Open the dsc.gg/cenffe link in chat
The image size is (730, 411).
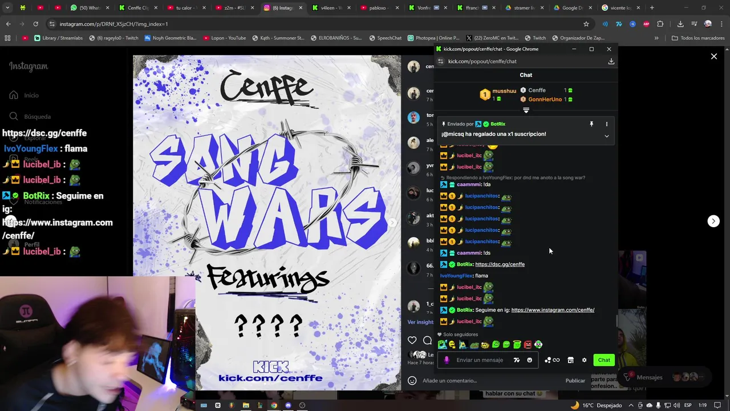(x=500, y=264)
